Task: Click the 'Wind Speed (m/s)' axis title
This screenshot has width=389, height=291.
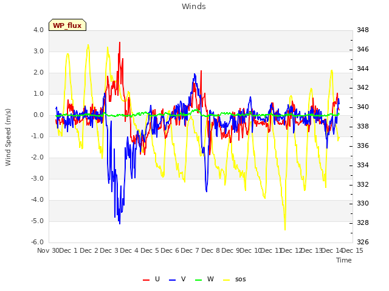Action: point(8,137)
